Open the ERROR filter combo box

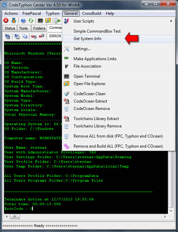click(x=55, y=36)
